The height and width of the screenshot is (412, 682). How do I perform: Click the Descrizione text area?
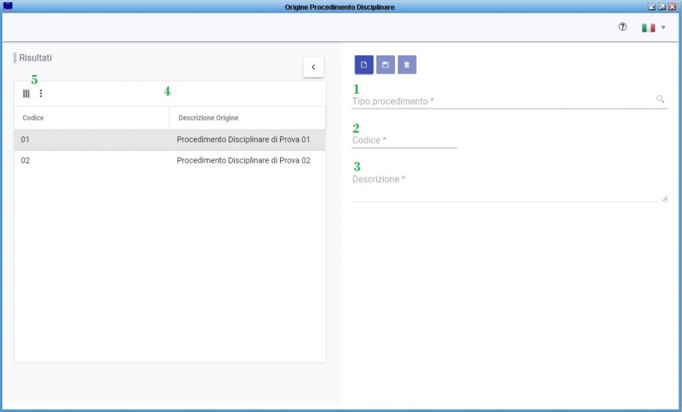click(510, 187)
